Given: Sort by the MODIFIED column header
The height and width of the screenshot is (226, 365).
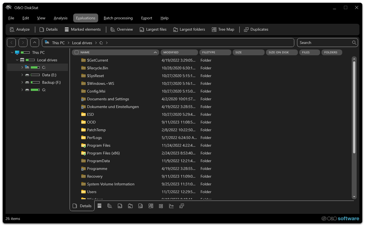Looking at the screenshot, I should pos(179,52).
